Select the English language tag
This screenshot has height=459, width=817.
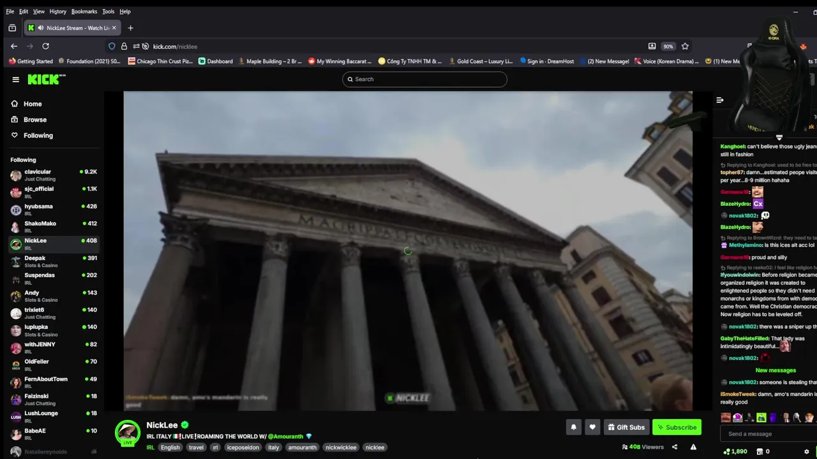(170, 448)
